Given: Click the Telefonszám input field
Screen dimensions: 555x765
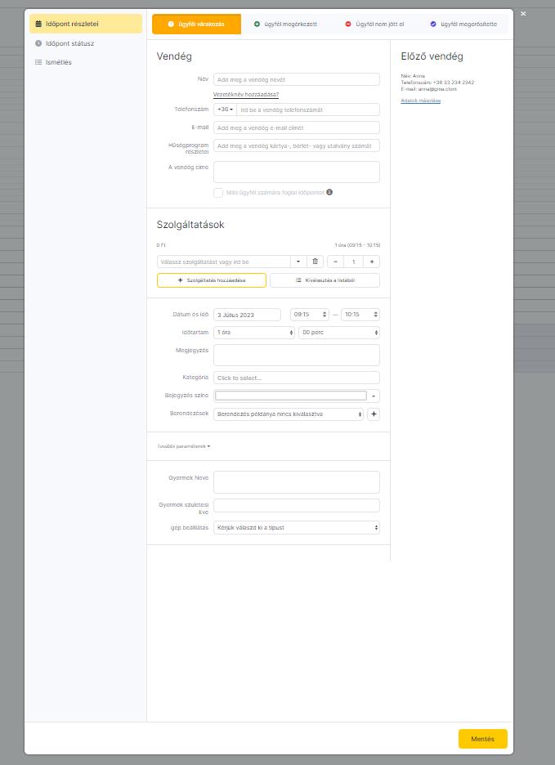Looking at the screenshot, I should [x=308, y=110].
